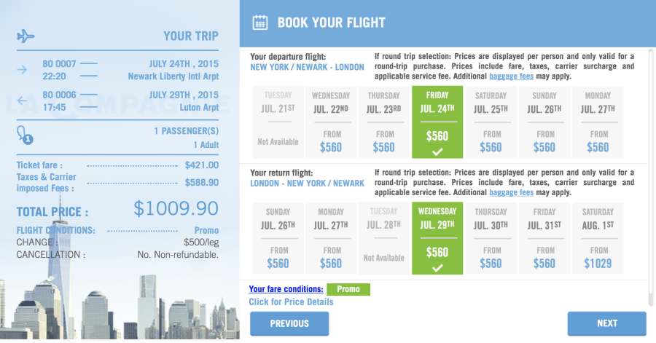Click the vertical scrollbar on the right edge
This screenshot has height=343, width=656.
[651, 175]
